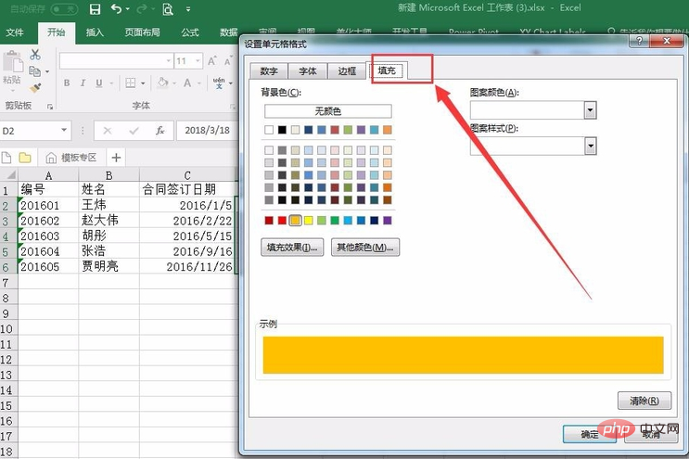Screen dimensions: 689x459
Task: Click row 10 header
Action: pyautogui.click(x=8, y=328)
